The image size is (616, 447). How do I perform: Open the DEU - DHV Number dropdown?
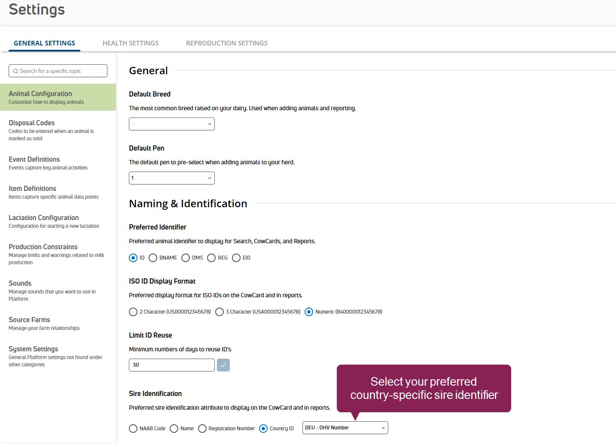pos(345,428)
